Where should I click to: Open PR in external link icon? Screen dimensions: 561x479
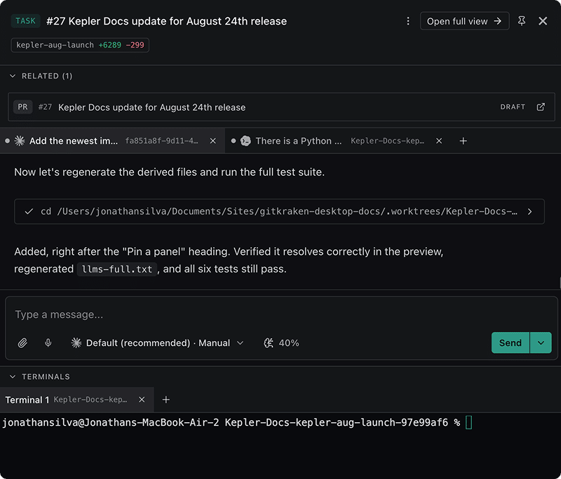click(541, 107)
